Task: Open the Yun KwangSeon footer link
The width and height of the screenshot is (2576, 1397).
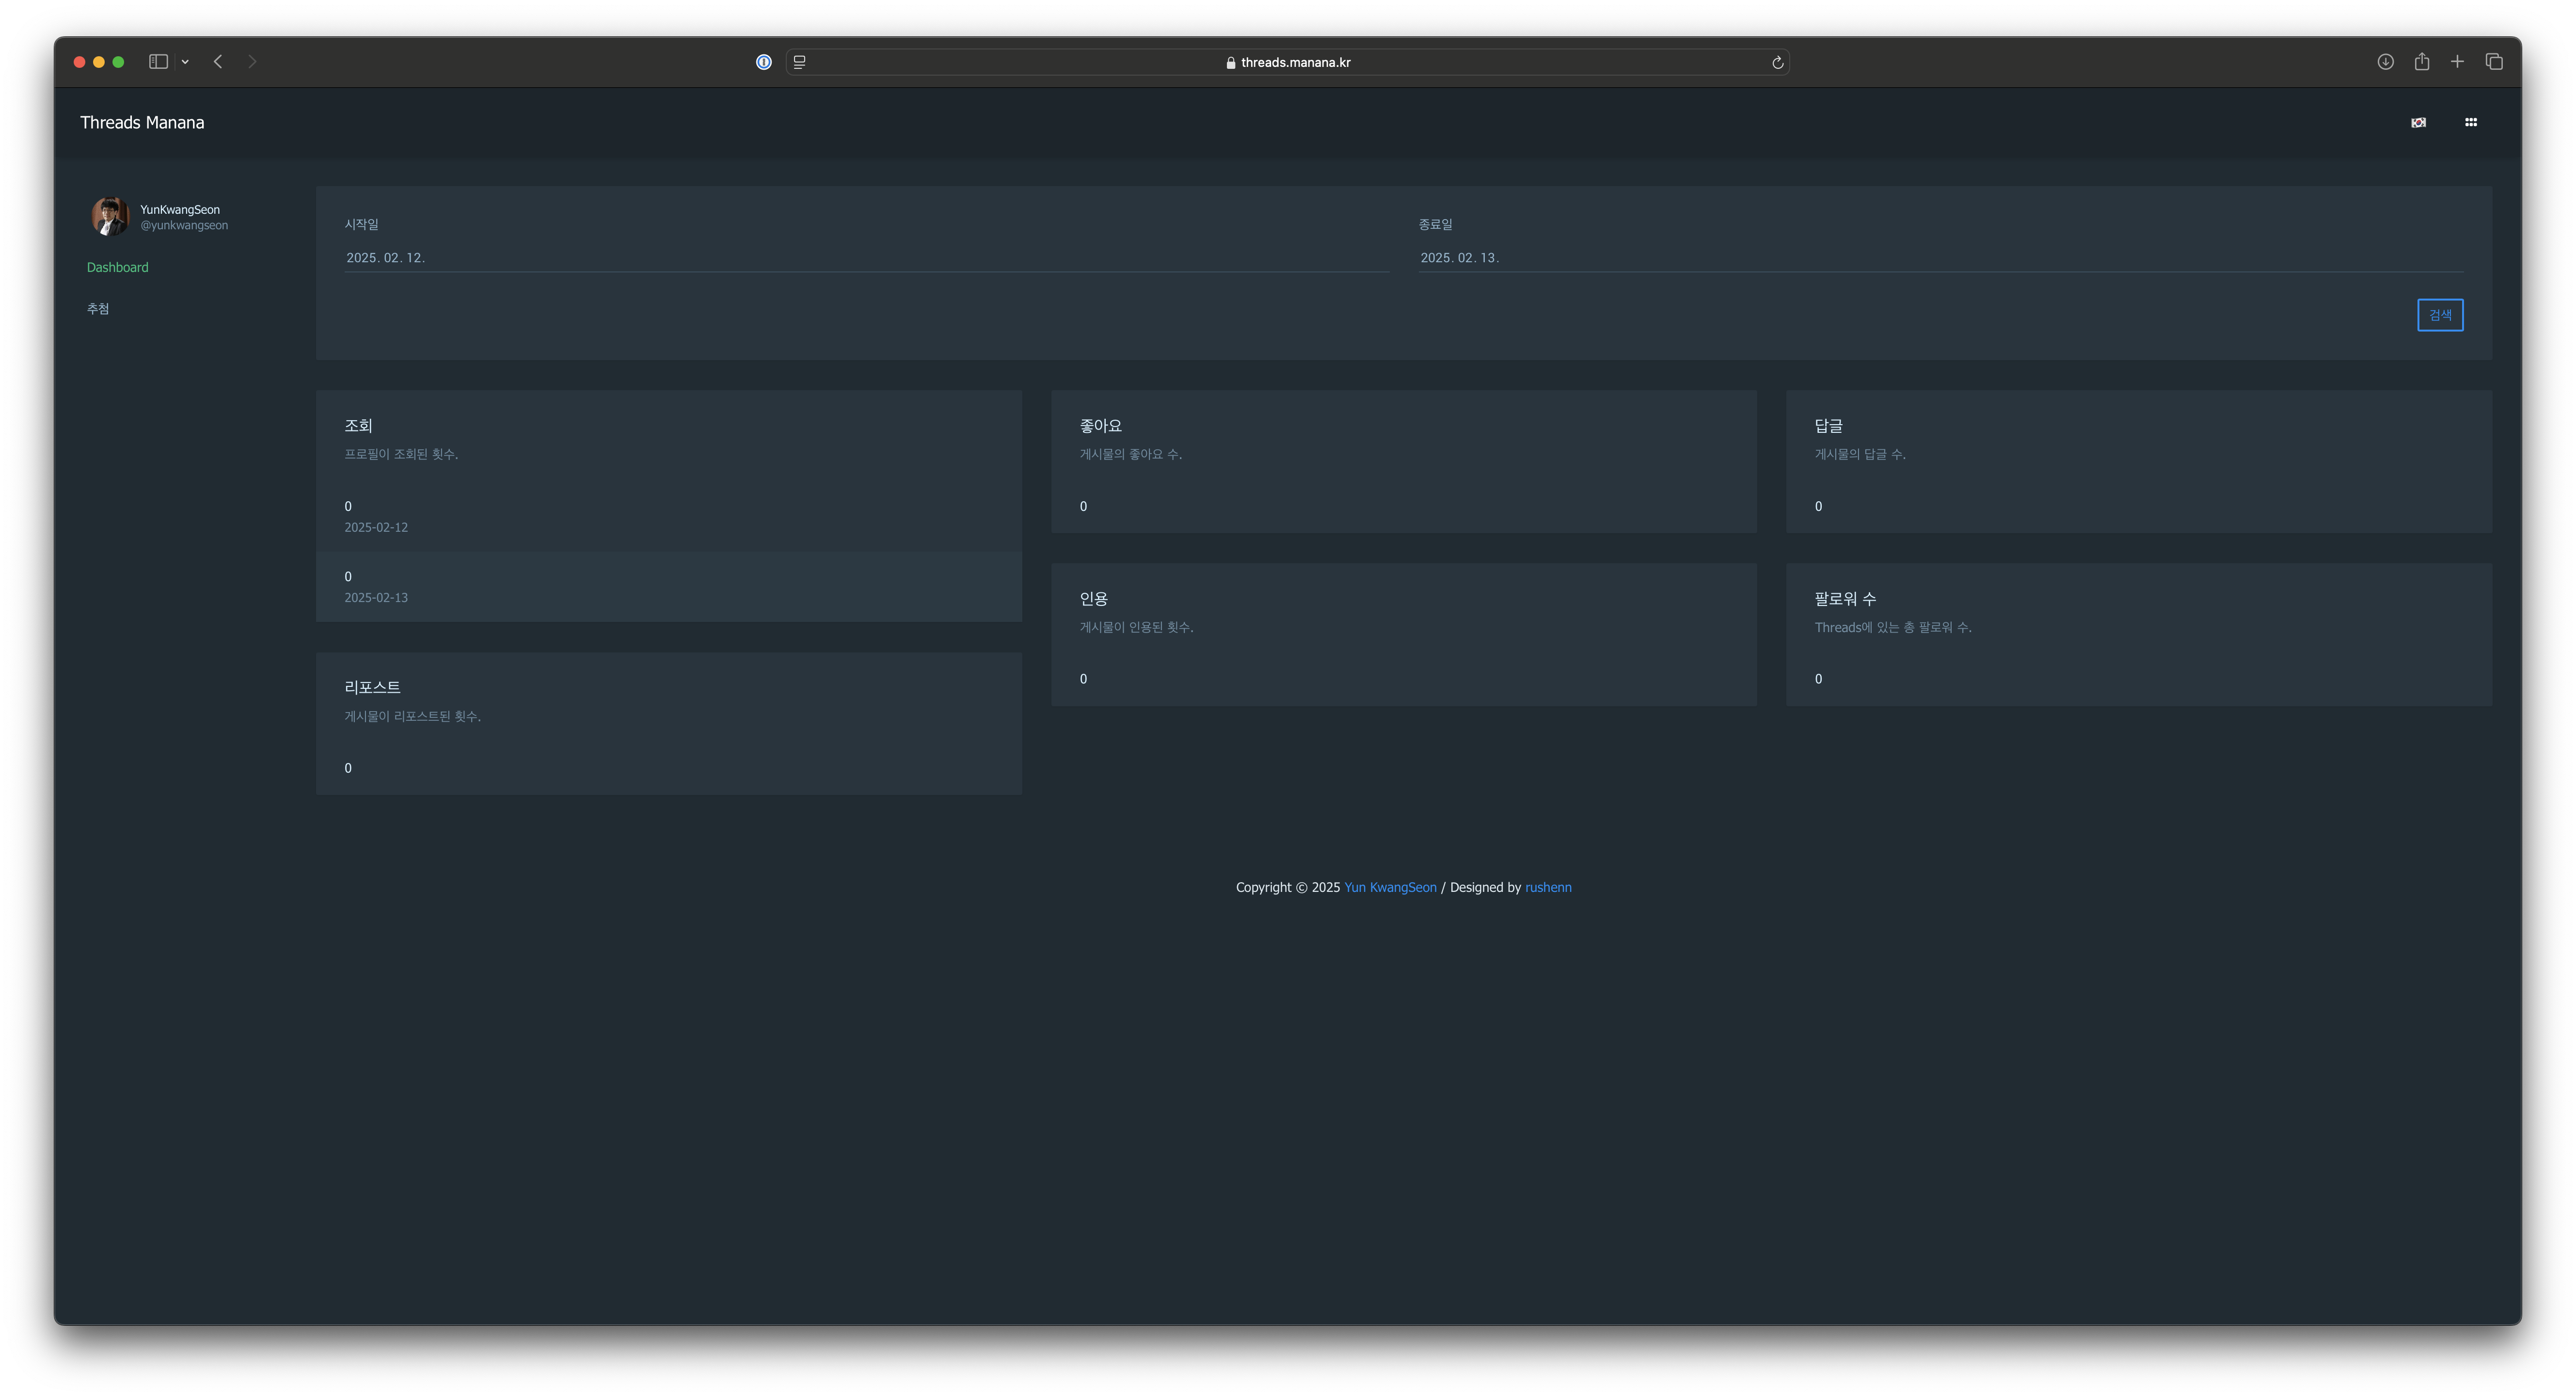Action: 1390,888
